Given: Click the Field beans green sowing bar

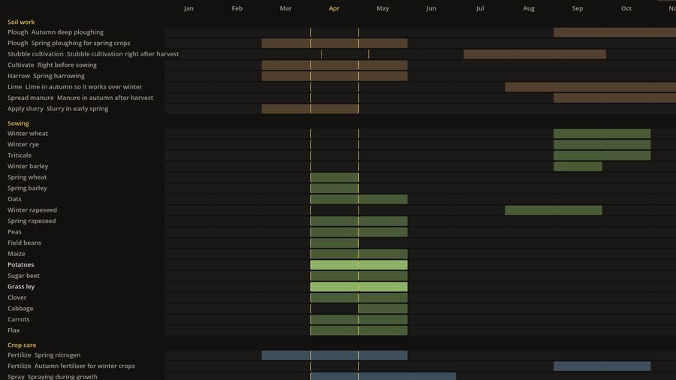Looking at the screenshot, I should pos(334,243).
